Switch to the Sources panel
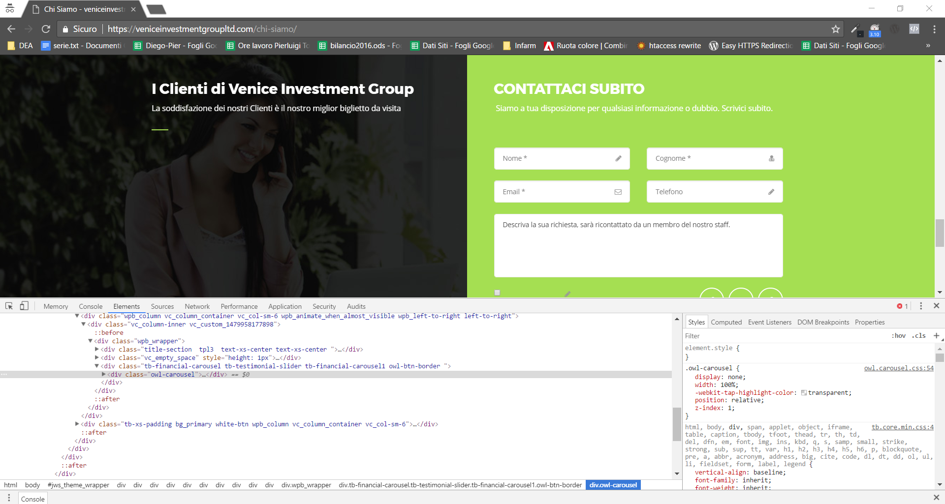This screenshot has width=945, height=504. (162, 306)
